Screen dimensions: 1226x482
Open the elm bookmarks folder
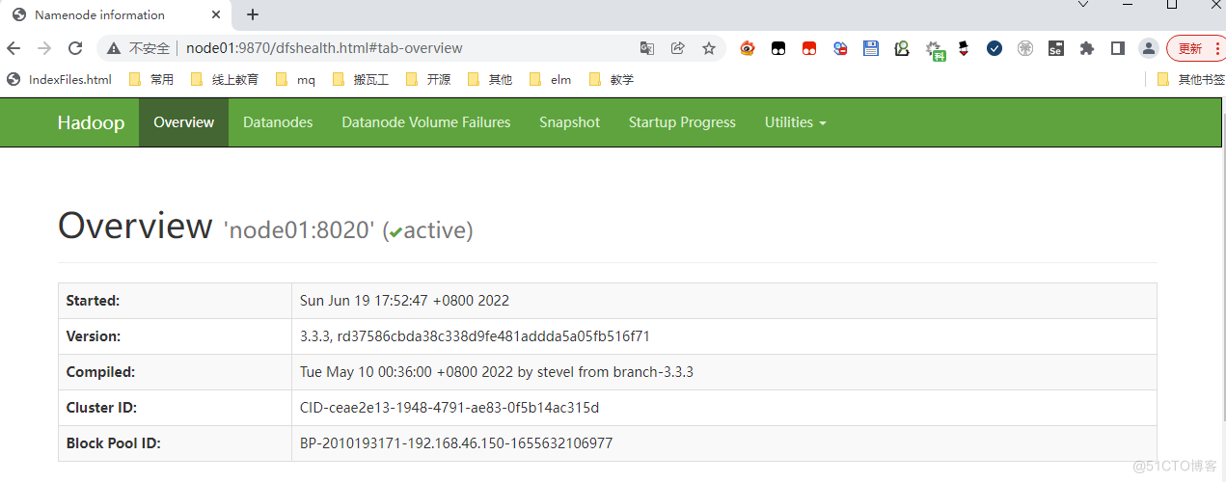coord(551,80)
